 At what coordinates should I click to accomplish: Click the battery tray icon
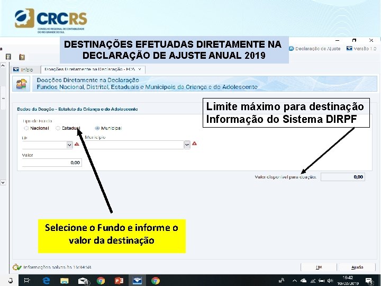click(x=322, y=281)
